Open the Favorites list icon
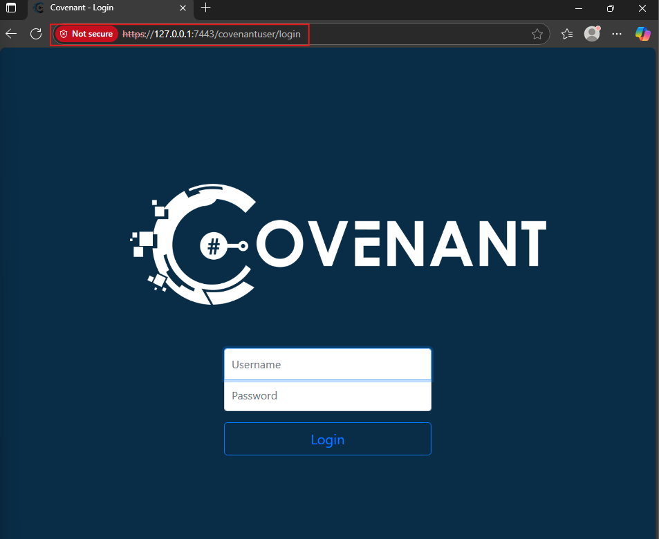The height and width of the screenshot is (539, 659). [x=567, y=34]
